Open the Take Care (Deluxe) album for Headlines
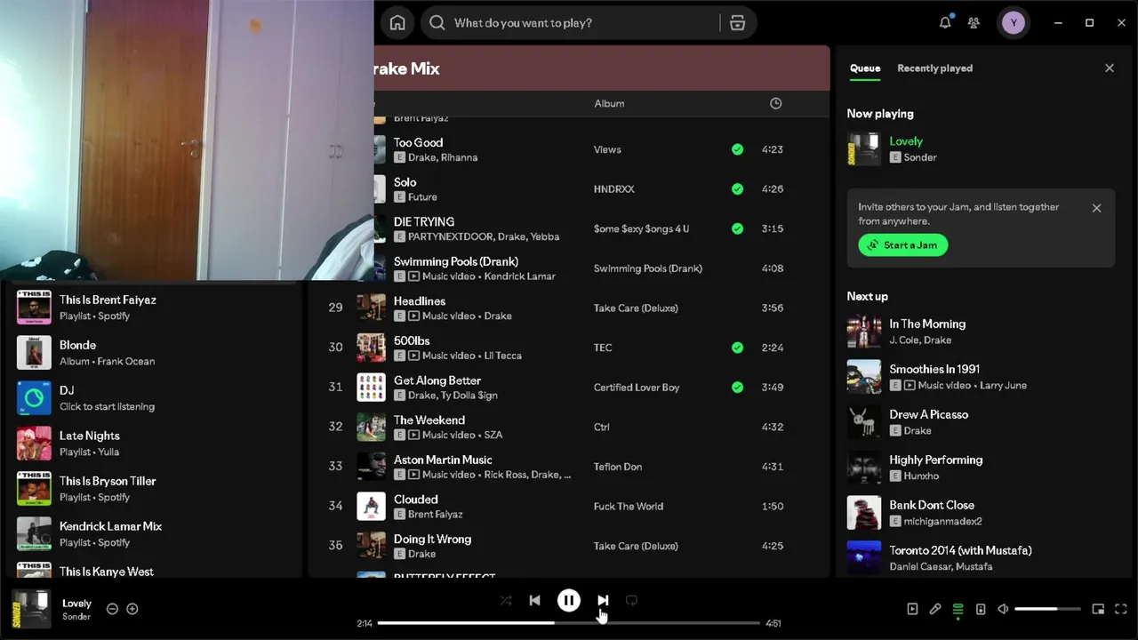The height and width of the screenshot is (640, 1138). tap(636, 308)
